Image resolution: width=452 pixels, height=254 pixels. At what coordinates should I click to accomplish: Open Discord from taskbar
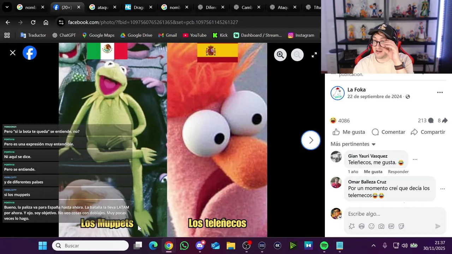click(200, 246)
